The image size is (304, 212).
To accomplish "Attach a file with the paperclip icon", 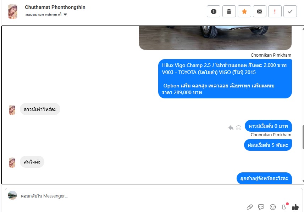I will coord(250,207).
